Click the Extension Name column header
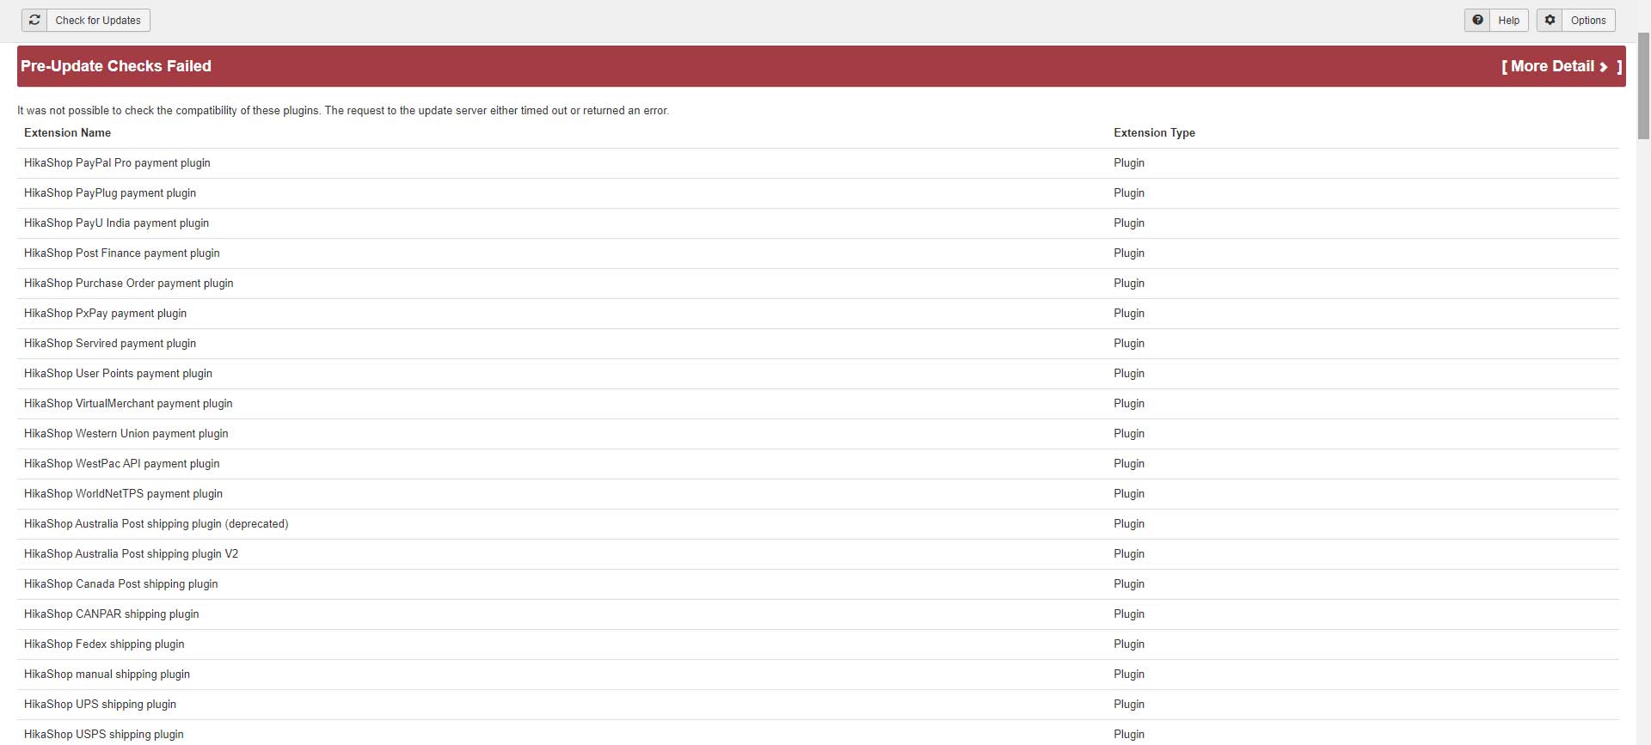1651x745 pixels. coord(67,132)
